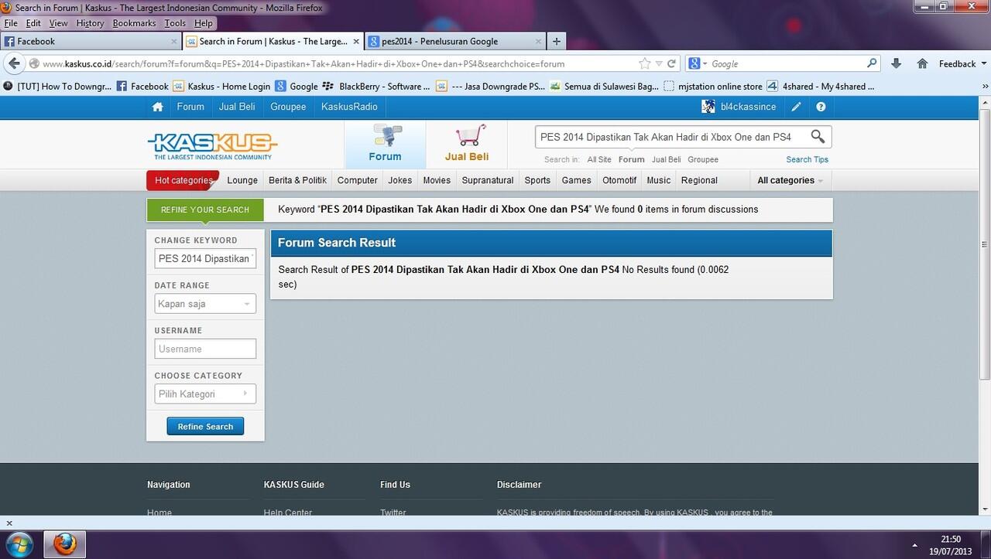Open the Windows Start button

pos(19,544)
